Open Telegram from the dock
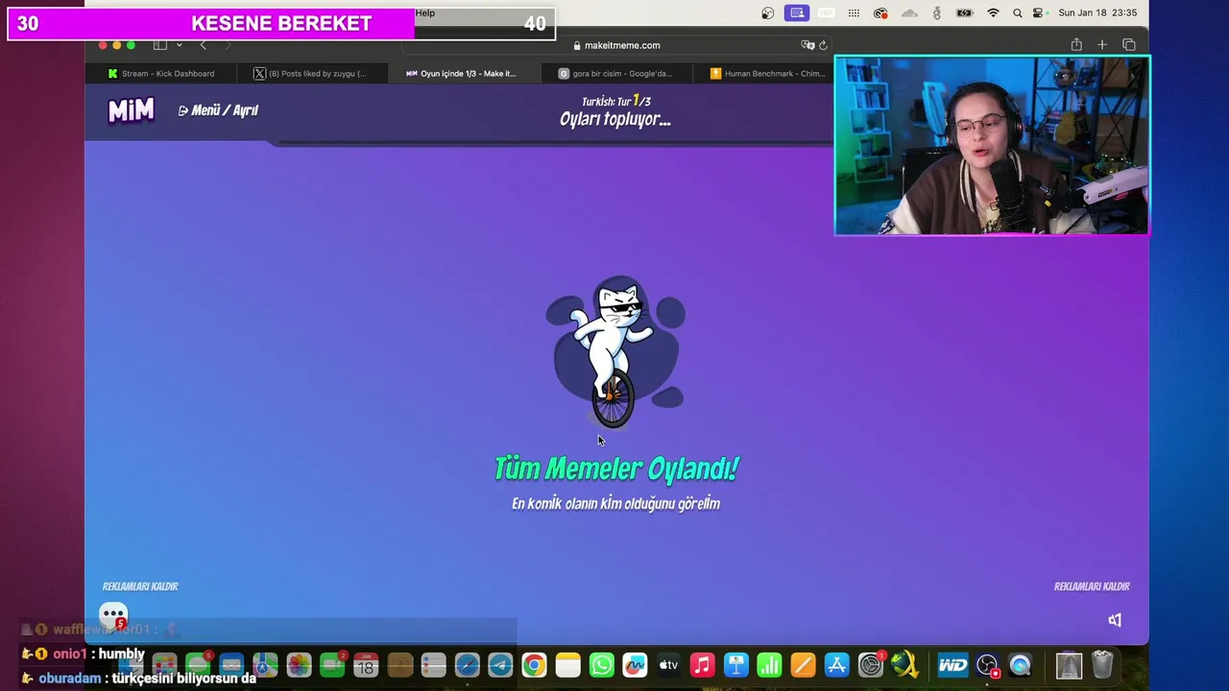Viewport: 1229px width, 691px height. [x=500, y=665]
